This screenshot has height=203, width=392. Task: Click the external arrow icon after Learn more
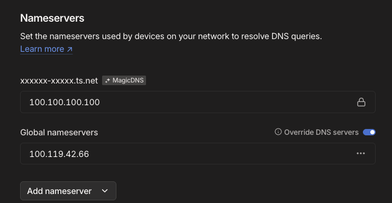(x=69, y=49)
